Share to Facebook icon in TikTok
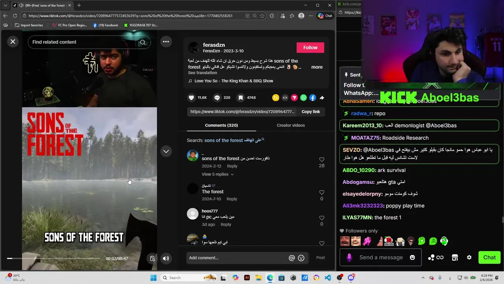The width and height of the screenshot is (504, 284). pos(313,98)
